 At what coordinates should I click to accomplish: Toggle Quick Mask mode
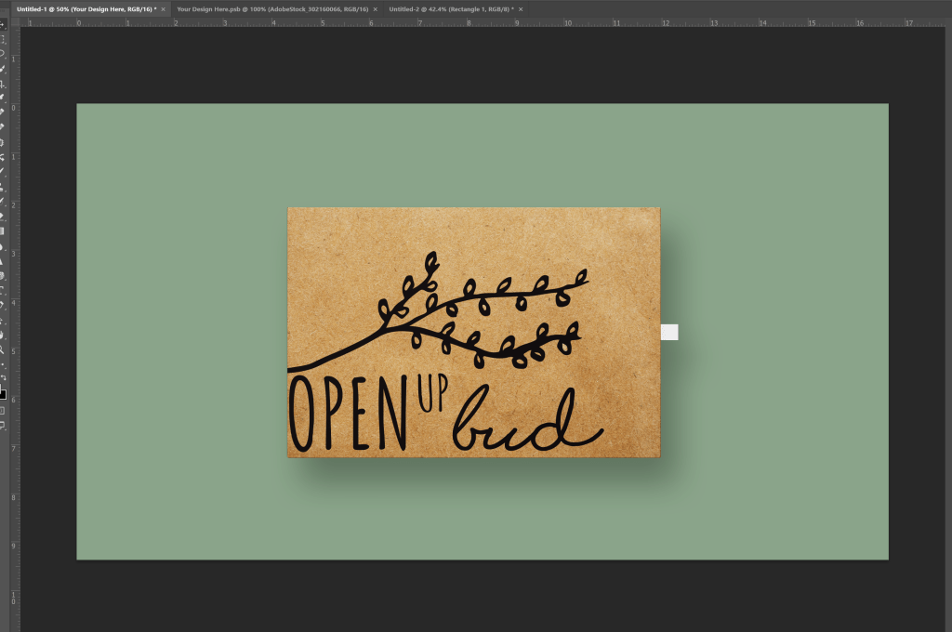pos(3,410)
